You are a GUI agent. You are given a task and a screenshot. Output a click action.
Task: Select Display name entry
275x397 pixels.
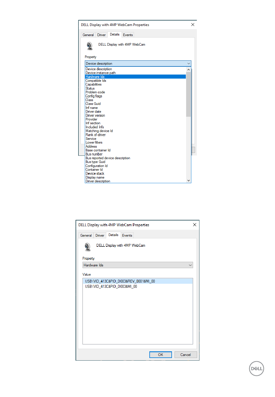tap(135, 177)
